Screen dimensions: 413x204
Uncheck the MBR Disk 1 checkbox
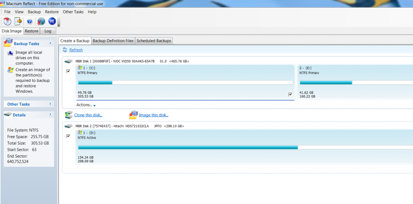pyautogui.click(x=68, y=71)
